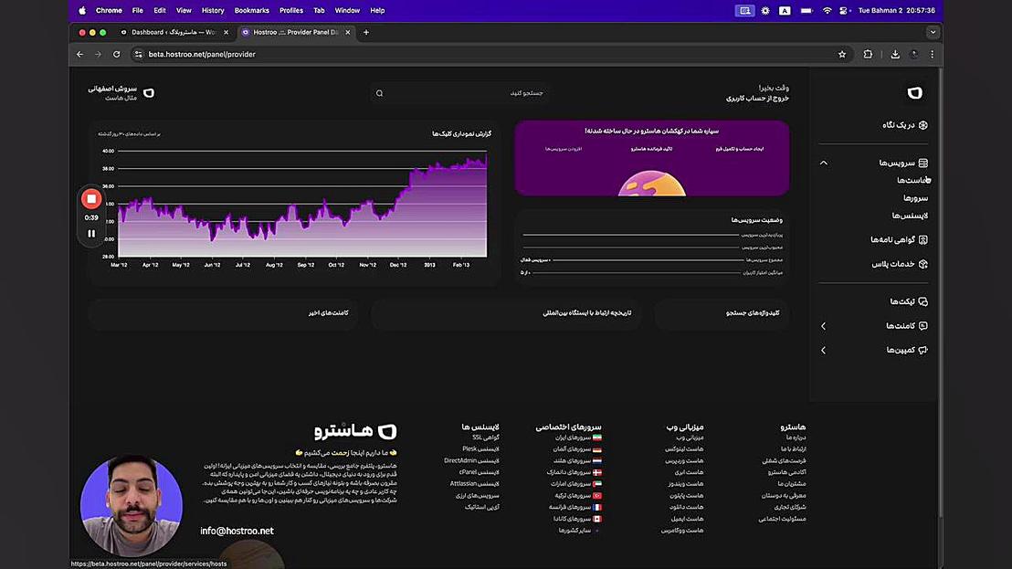
Task: Click the battery icon in menu bar
Action: (x=806, y=10)
